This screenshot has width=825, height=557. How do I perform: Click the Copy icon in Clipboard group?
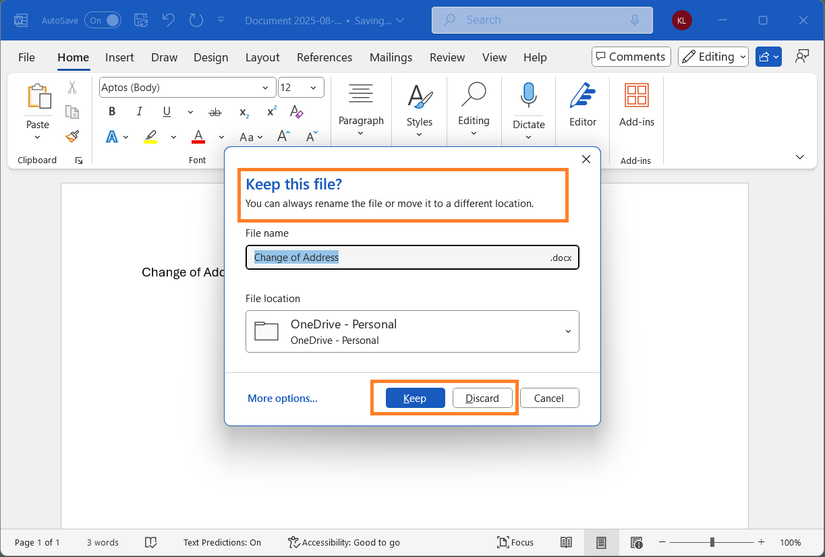(72, 112)
